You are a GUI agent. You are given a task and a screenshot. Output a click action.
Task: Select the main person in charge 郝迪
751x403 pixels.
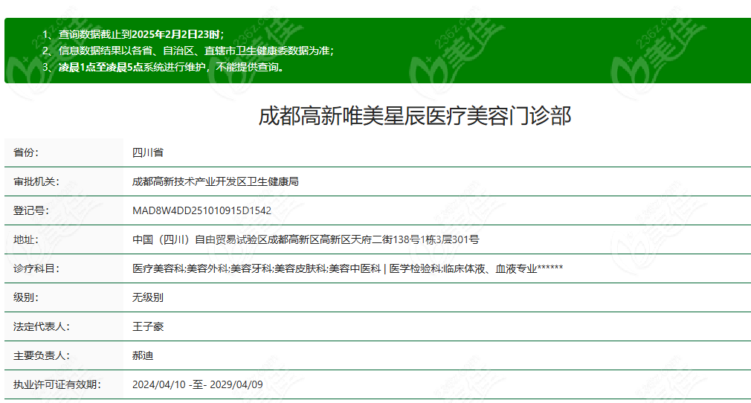[x=143, y=355]
